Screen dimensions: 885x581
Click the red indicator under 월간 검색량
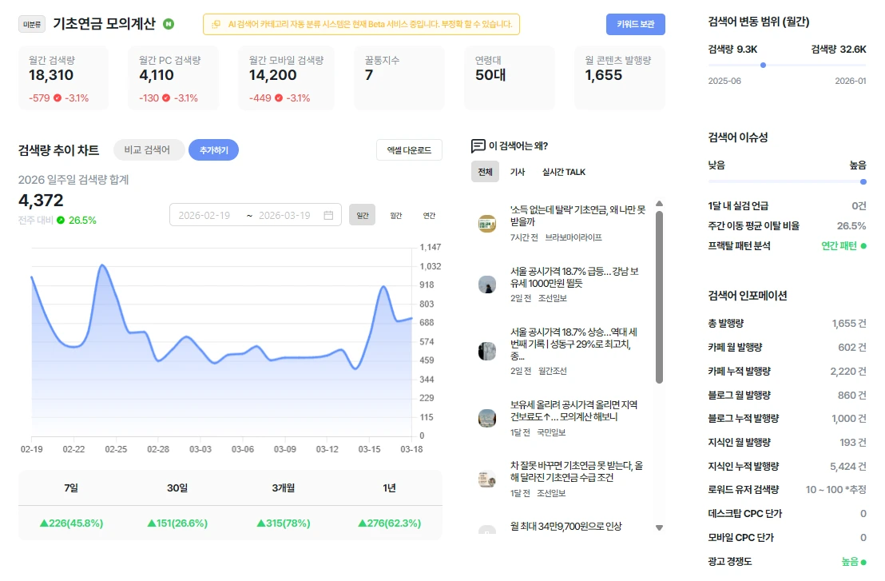pos(58,97)
